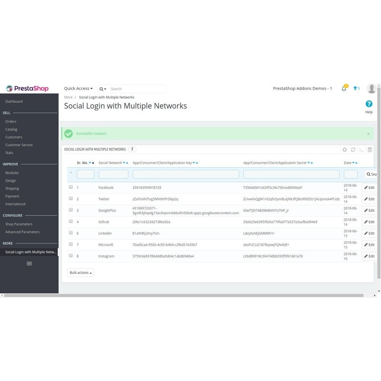Screen dimensions: 381x381
Task: Sort Application Secret descending arrow
Action: [309, 163]
